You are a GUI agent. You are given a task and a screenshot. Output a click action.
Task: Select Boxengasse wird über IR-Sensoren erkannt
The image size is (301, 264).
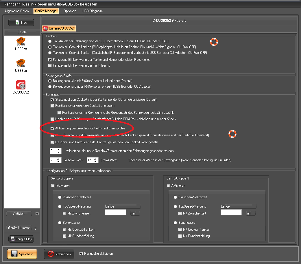(x=50, y=87)
